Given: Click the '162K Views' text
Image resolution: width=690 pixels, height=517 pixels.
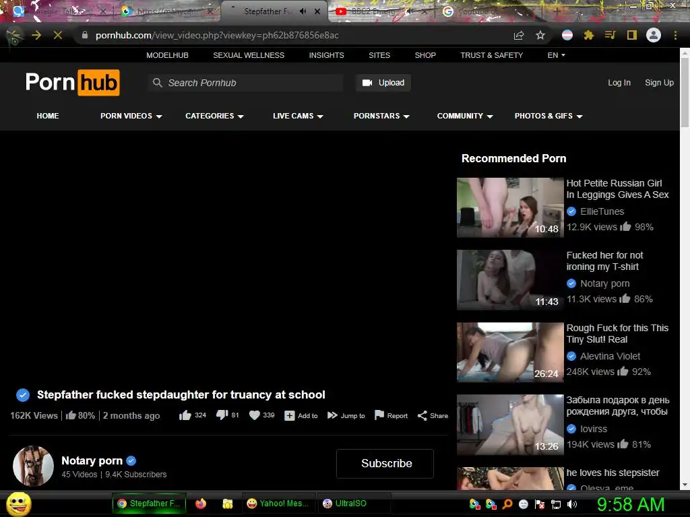Looking at the screenshot, I should [x=34, y=415].
